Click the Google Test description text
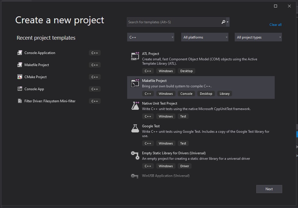 [x=206, y=134]
